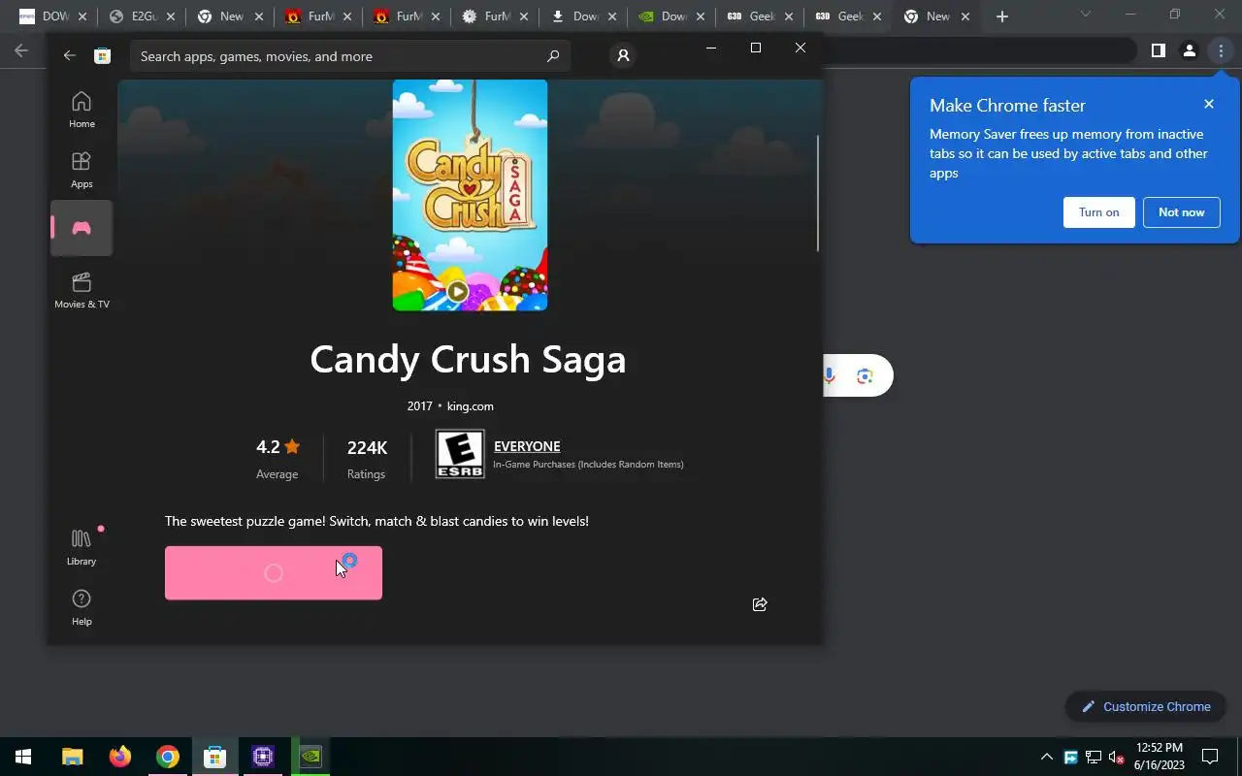Click muted volume tray icon
Screen dimensions: 1242x776
point(1117,757)
